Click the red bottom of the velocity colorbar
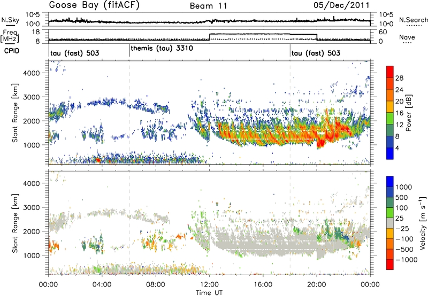 [390, 264]
